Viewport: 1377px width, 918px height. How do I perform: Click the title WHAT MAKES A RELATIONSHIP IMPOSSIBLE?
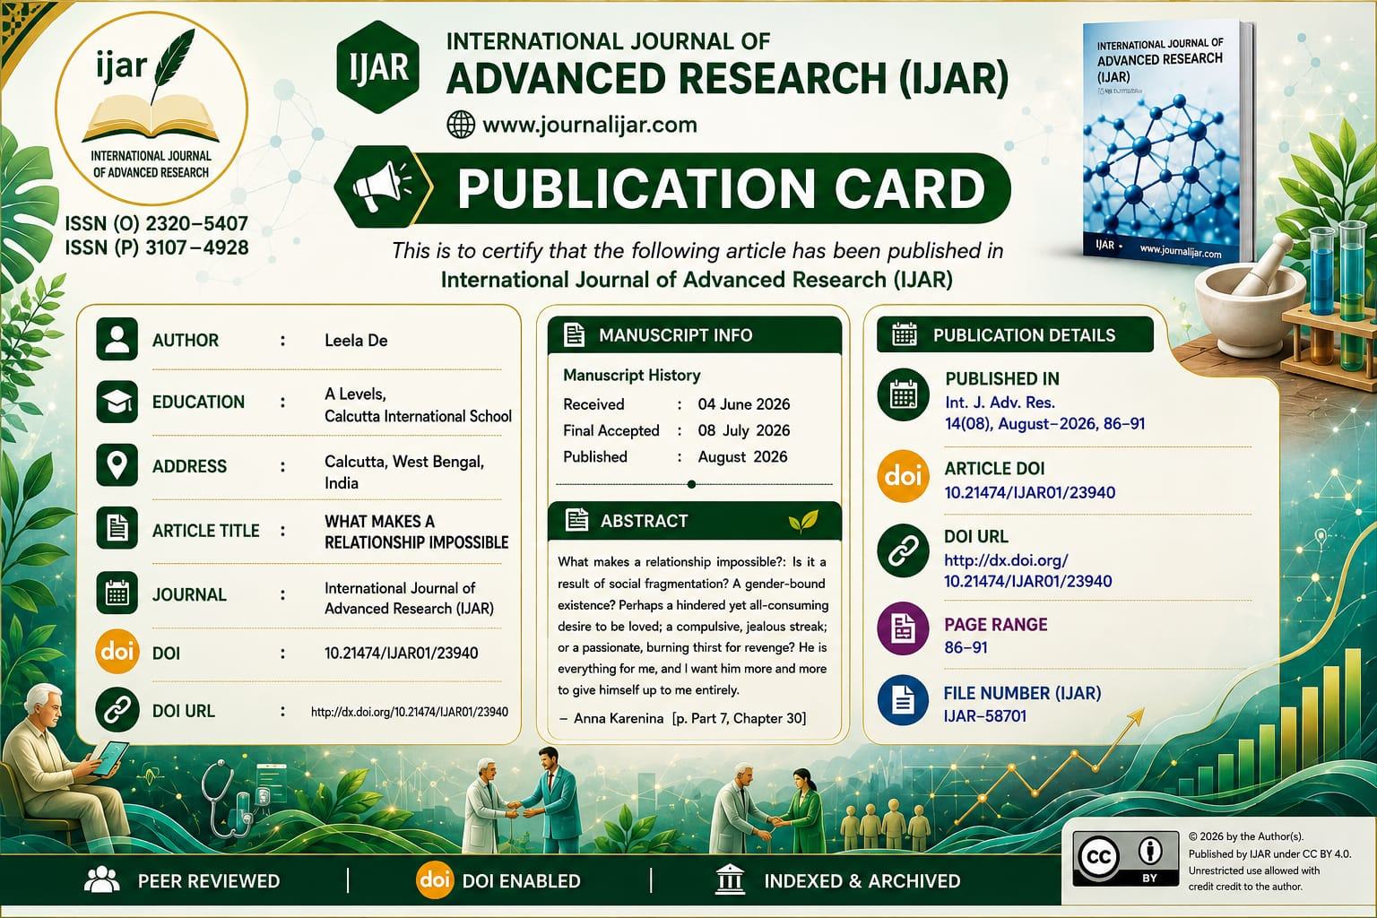[x=417, y=532]
